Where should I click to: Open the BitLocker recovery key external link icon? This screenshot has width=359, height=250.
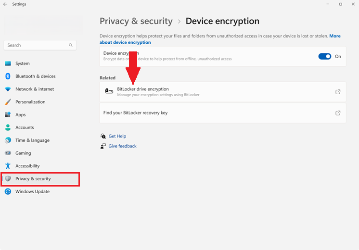click(x=338, y=113)
